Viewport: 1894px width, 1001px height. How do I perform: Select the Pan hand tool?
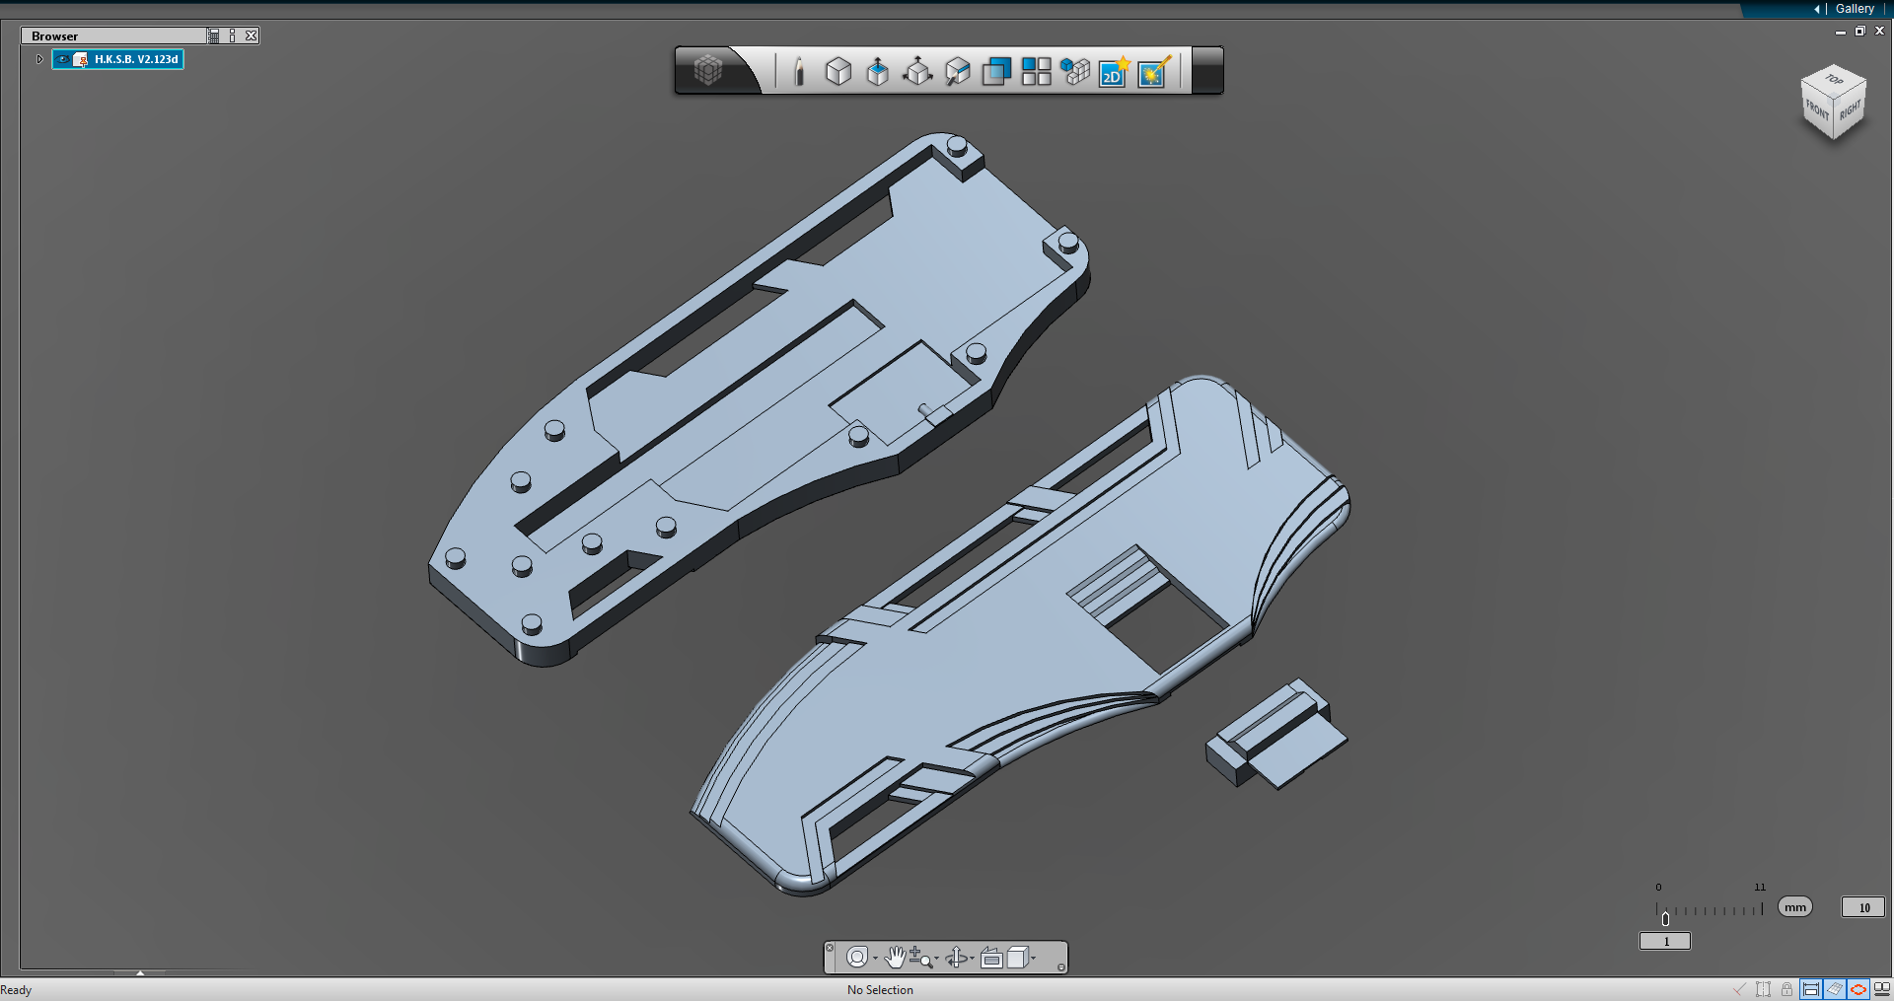click(895, 957)
